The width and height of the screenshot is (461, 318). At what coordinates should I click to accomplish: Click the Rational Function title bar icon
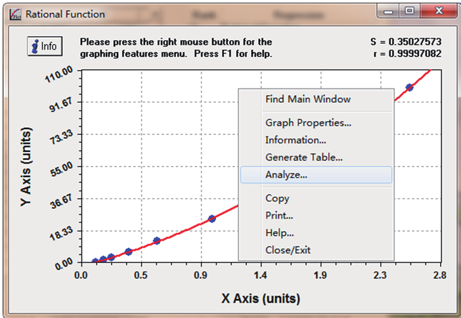pos(16,13)
